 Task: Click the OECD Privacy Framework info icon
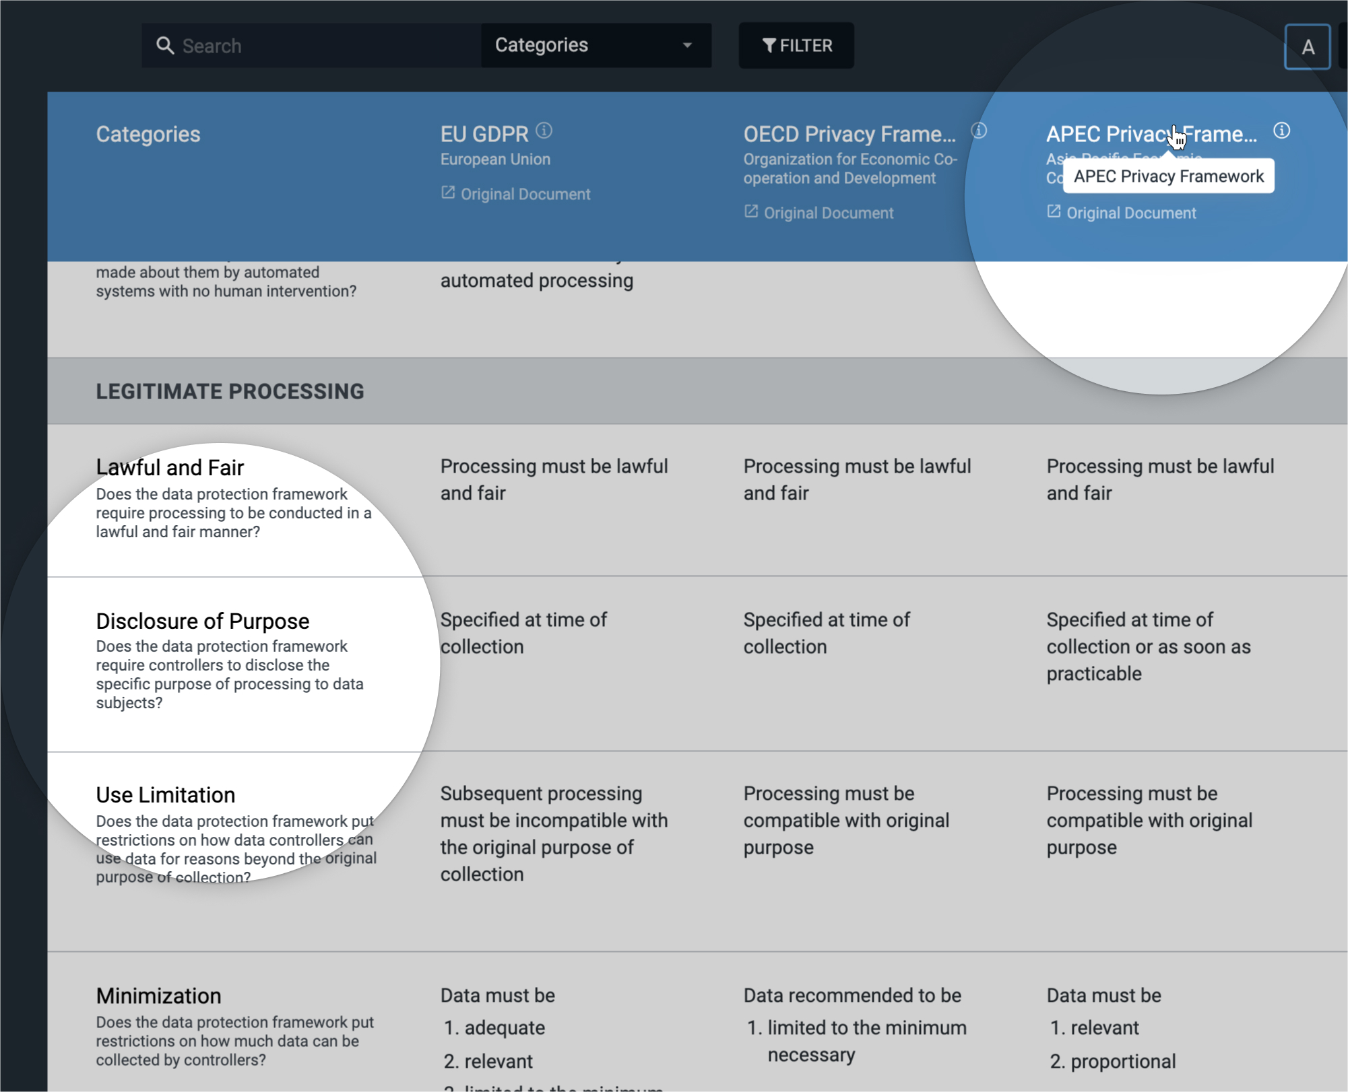pyautogui.click(x=979, y=131)
